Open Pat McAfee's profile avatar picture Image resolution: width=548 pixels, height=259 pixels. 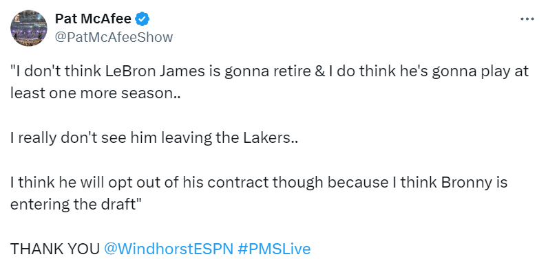(29, 28)
